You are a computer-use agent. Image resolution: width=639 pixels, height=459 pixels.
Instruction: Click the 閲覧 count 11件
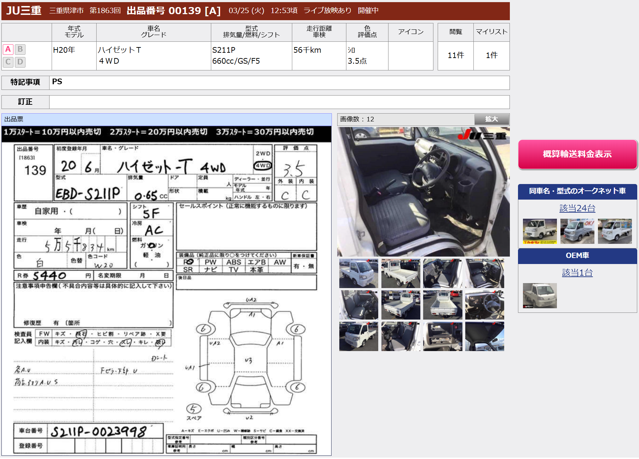pos(456,55)
